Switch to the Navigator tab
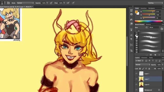164x92 pixels. tap(152, 8)
